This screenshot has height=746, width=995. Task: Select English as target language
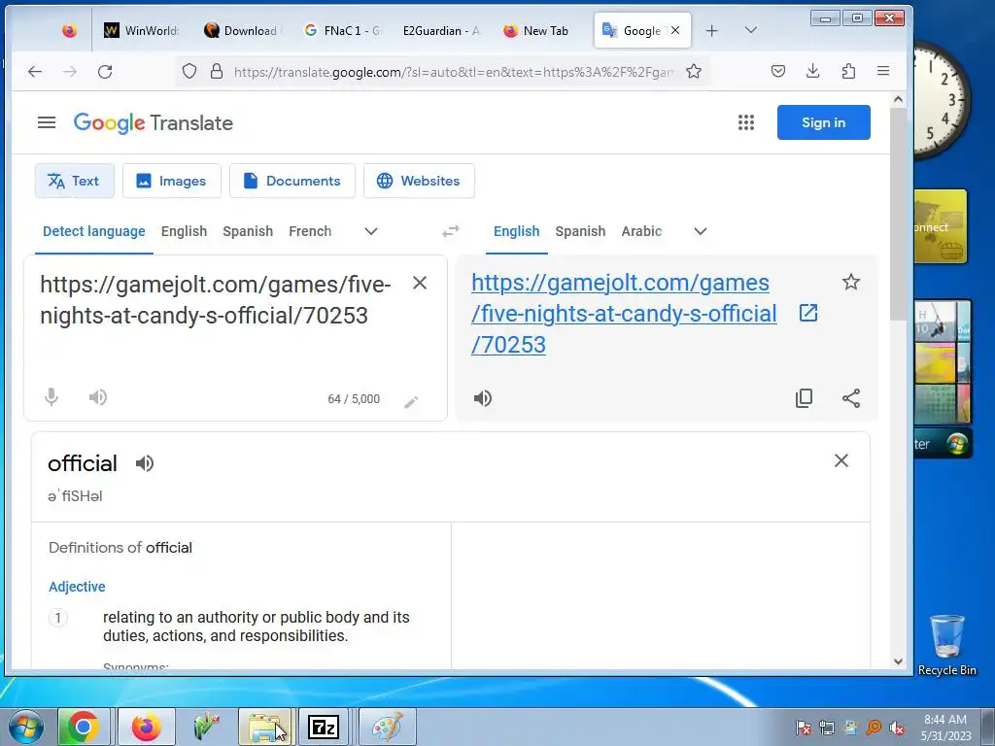point(517,231)
